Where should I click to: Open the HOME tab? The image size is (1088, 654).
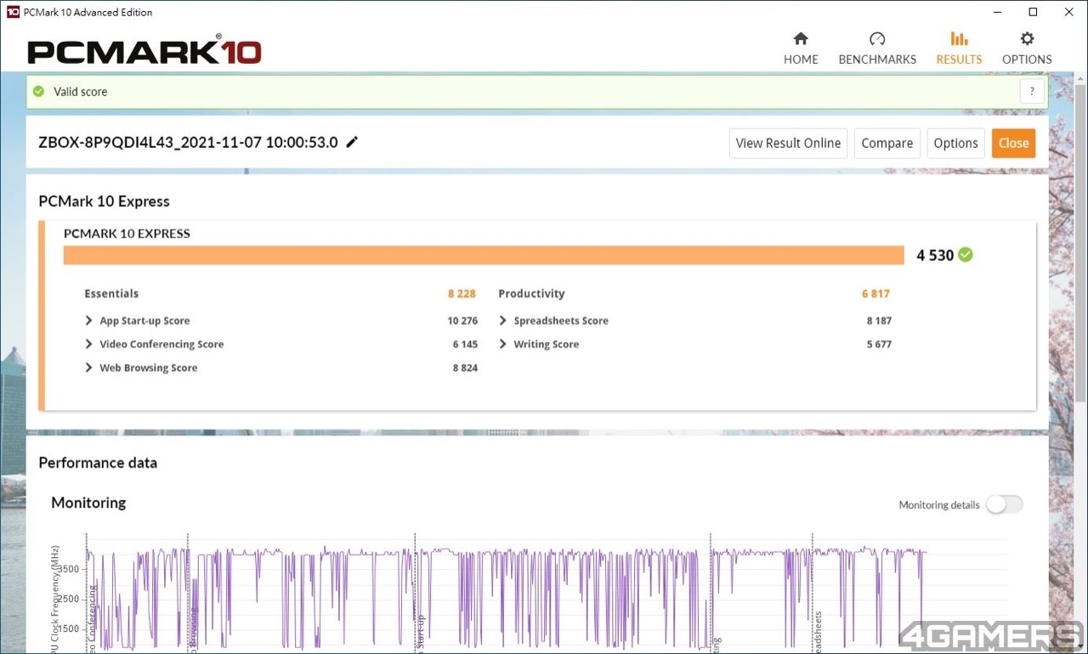point(801,48)
